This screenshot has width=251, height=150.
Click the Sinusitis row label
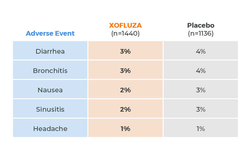click(x=50, y=109)
